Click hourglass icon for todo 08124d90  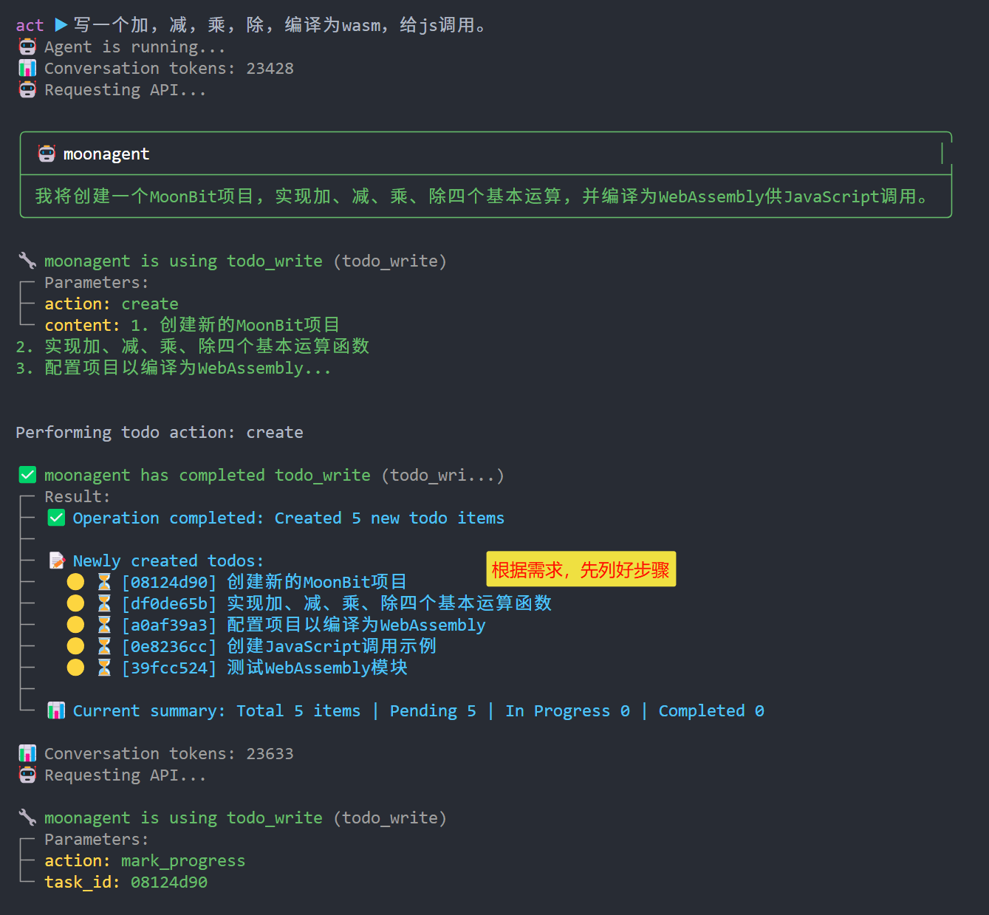pyautogui.click(x=104, y=582)
